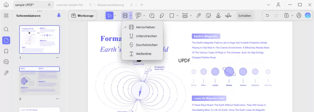Viewport: 314px width, 112px height.
Task: Expand the highlight tool dropdown arrow
Action: 131,16
